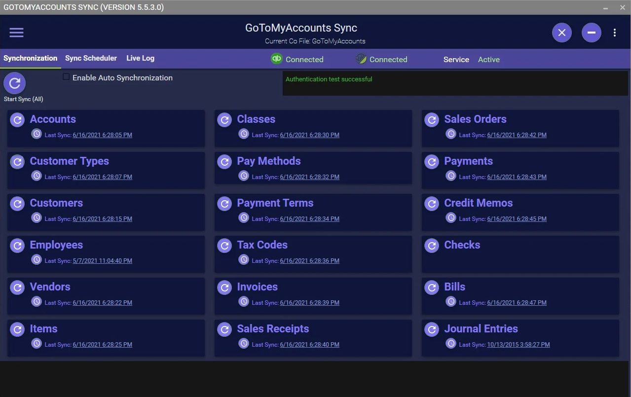Click the Start Sync (All) button
Image resolution: width=631 pixels, height=397 pixels.
[x=15, y=83]
